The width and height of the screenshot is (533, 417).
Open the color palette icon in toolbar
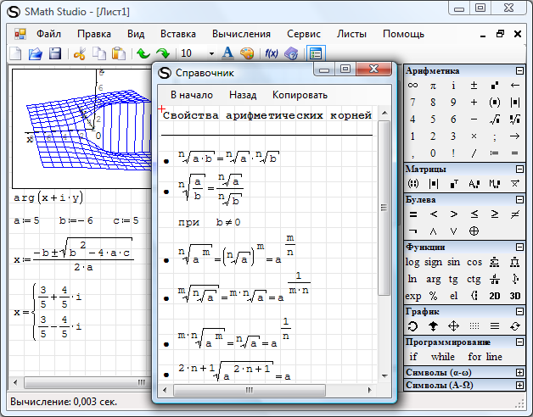pyautogui.click(x=247, y=54)
